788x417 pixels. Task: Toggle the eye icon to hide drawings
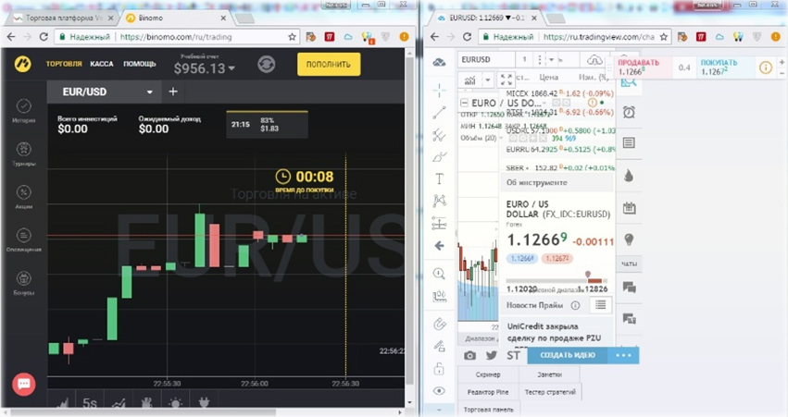pyautogui.click(x=439, y=391)
